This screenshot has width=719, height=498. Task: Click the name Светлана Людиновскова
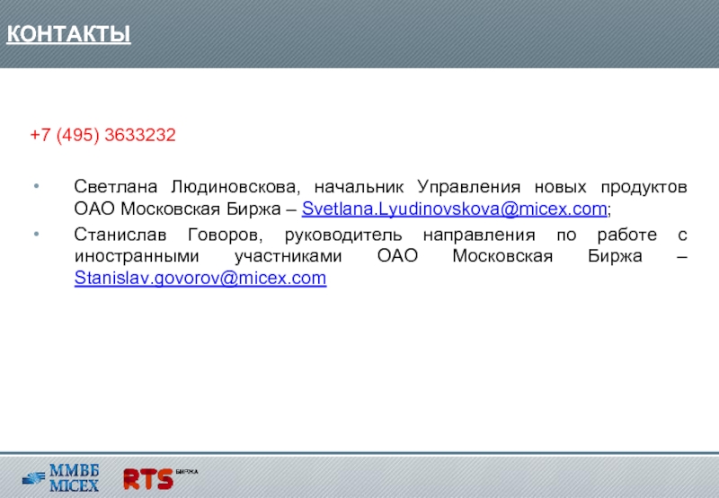click(186, 187)
